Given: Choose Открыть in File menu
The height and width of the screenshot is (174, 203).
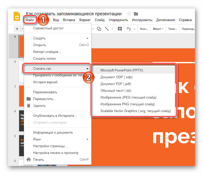Looking at the screenshot, I should pos(58,45).
